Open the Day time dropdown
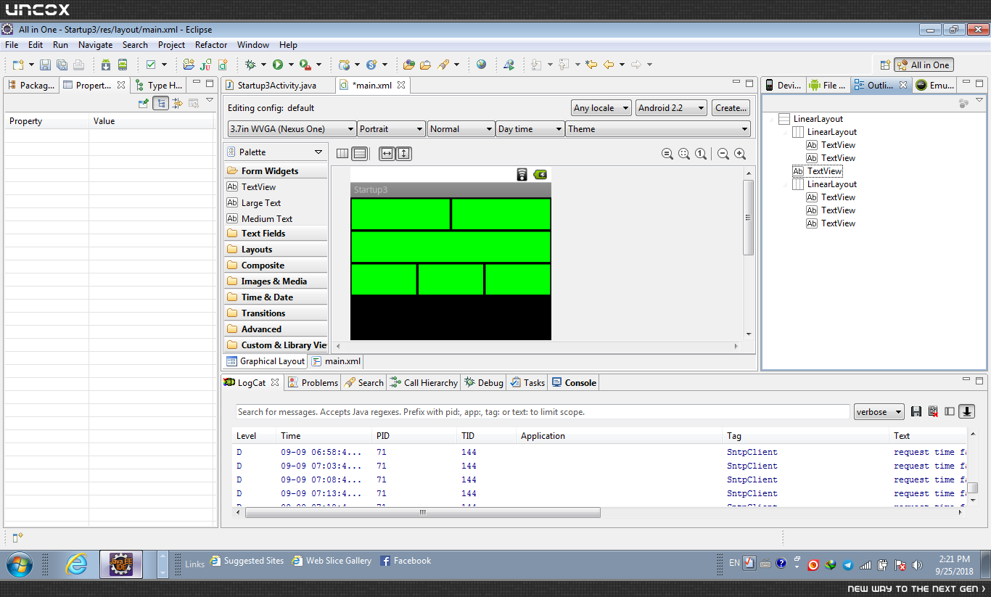 tap(531, 129)
